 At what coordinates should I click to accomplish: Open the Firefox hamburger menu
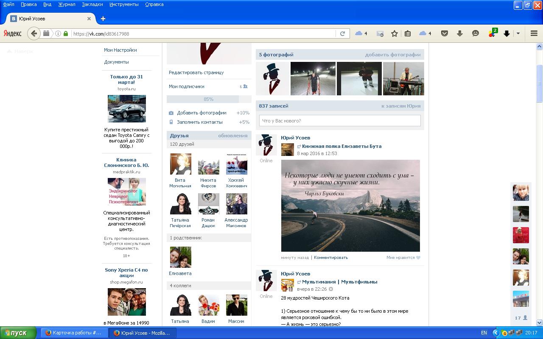click(534, 33)
